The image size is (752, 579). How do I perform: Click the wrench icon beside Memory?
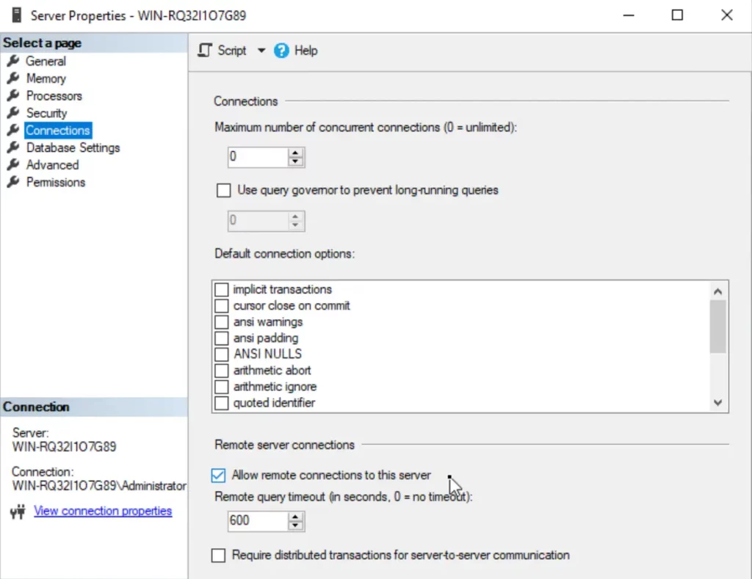(13, 78)
